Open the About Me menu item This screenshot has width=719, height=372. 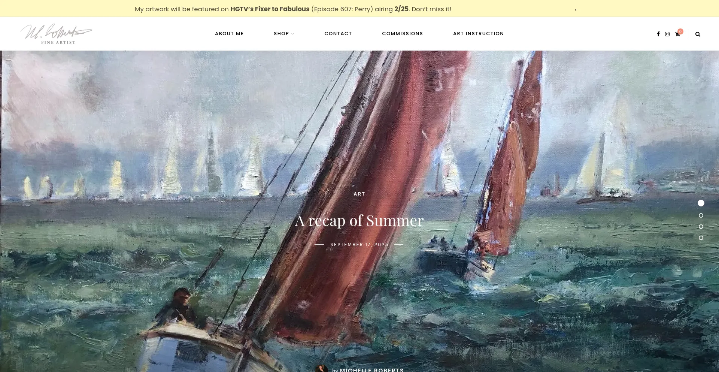(x=229, y=34)
